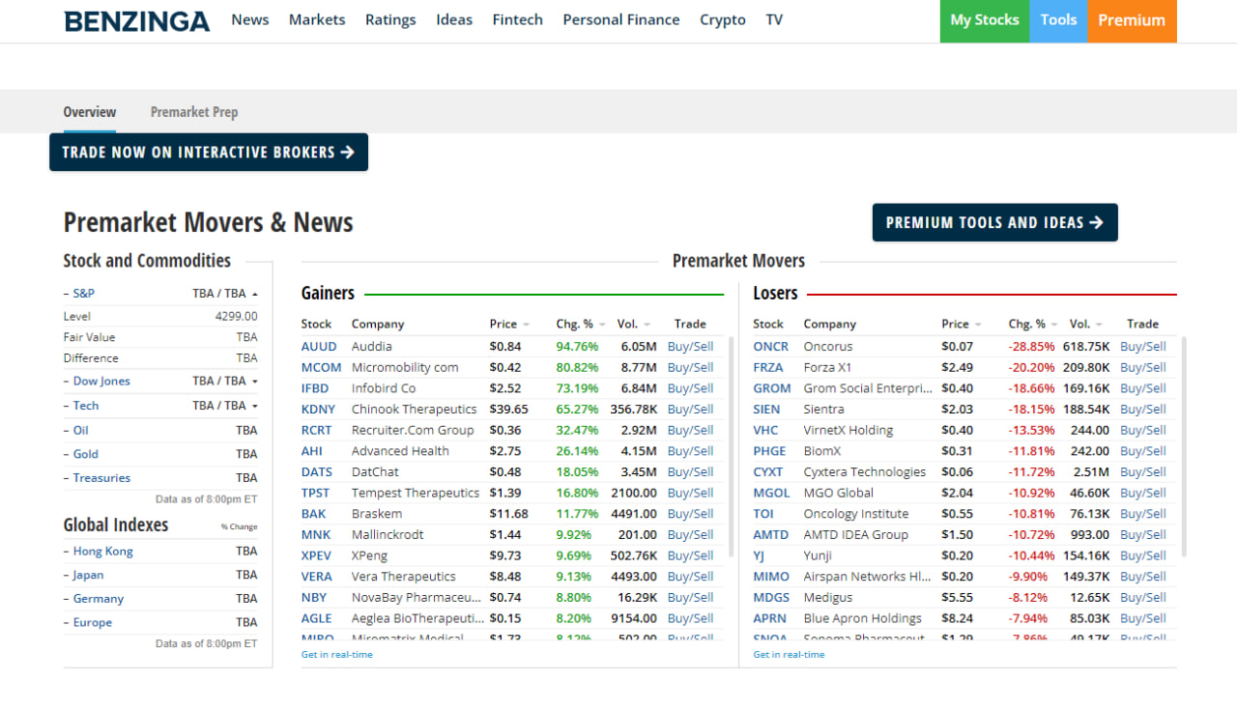The height and width of the screenshot is (710, 1237).
Task: Click the green My Stocks button
Action: click(x=985, y=20)
